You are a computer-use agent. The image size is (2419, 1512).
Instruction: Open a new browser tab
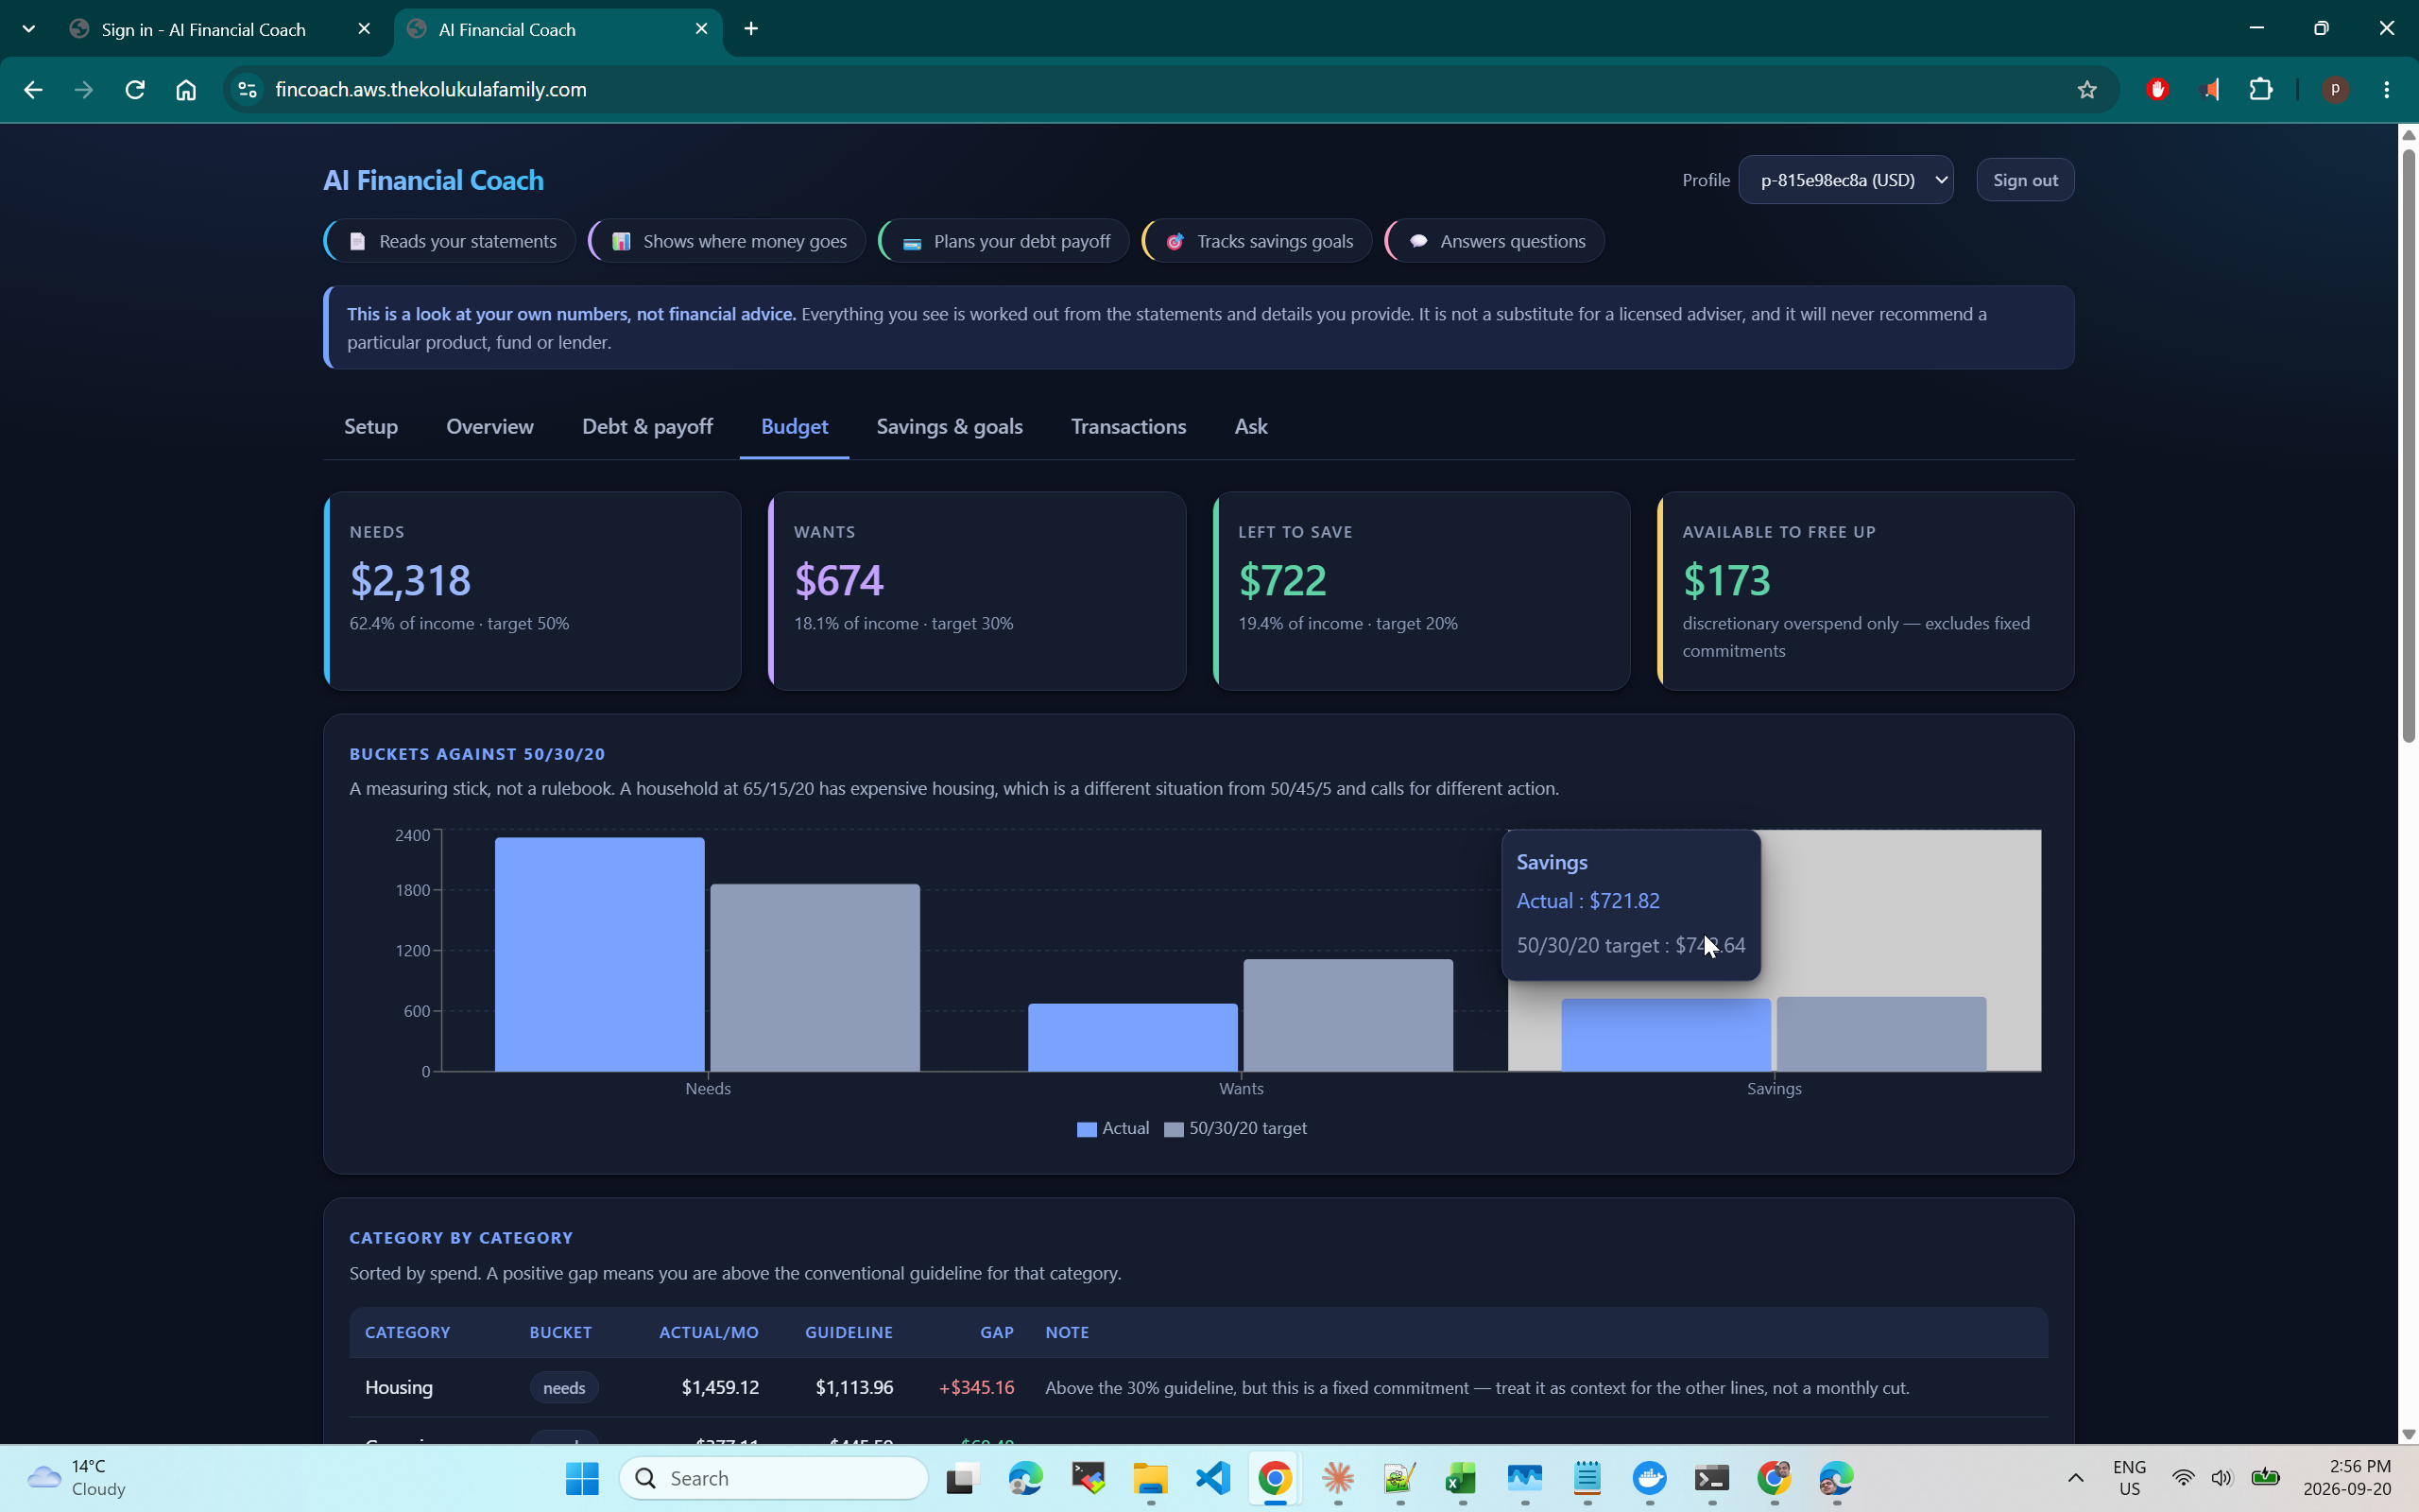[750, 29]
